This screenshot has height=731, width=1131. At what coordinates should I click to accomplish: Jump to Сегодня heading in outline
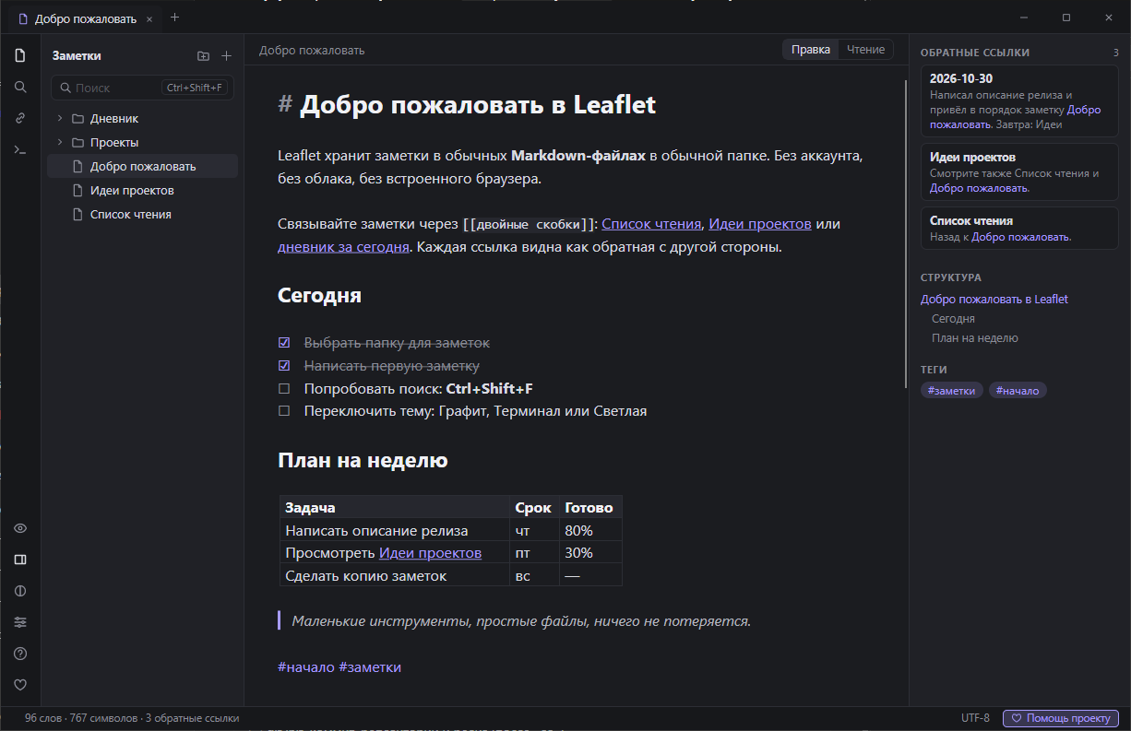[x=953, y=319]
